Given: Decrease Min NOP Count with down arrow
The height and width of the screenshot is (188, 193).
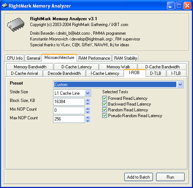Looking at the screenshot, I should point(88,112).
